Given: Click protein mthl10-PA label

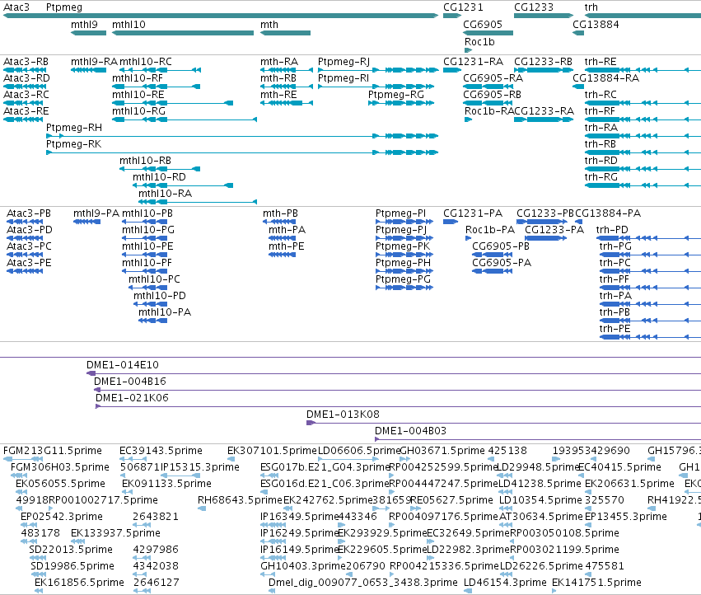Looking at the screenshot, I should pos(165,312).
